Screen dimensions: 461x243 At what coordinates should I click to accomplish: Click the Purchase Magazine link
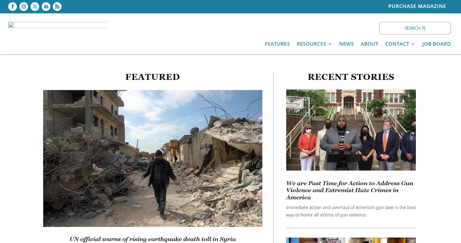pyautogui.click(x=417, y=6)
